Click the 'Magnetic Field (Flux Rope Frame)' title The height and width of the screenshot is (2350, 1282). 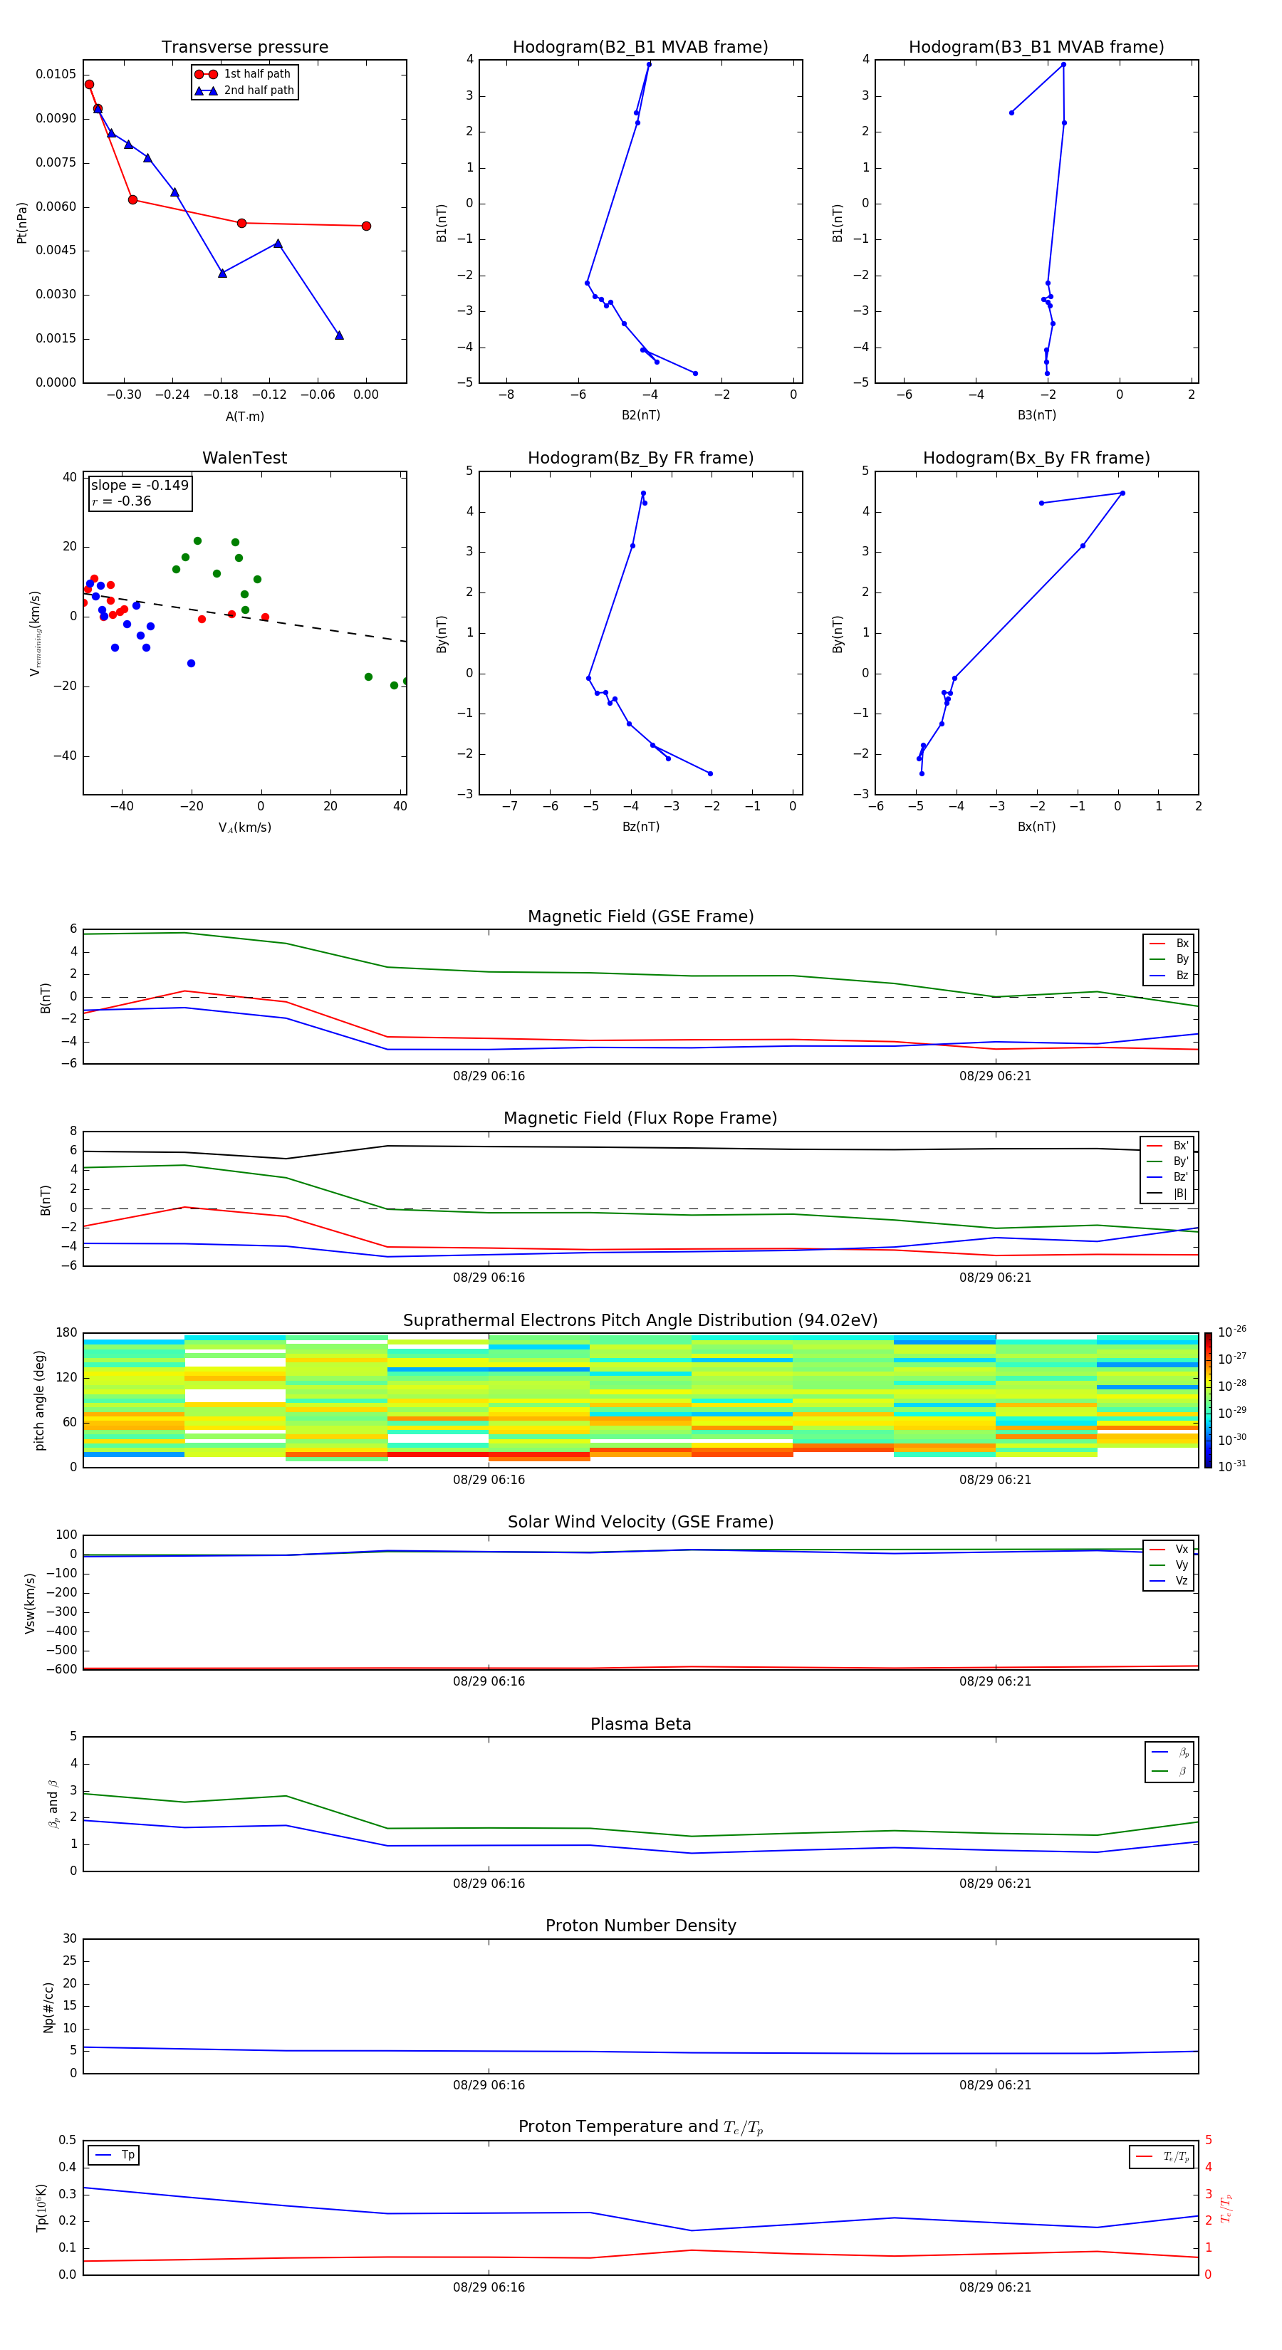coord(640,1119)
